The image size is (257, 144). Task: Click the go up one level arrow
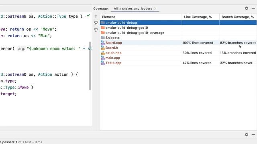(x=96, y=16)
